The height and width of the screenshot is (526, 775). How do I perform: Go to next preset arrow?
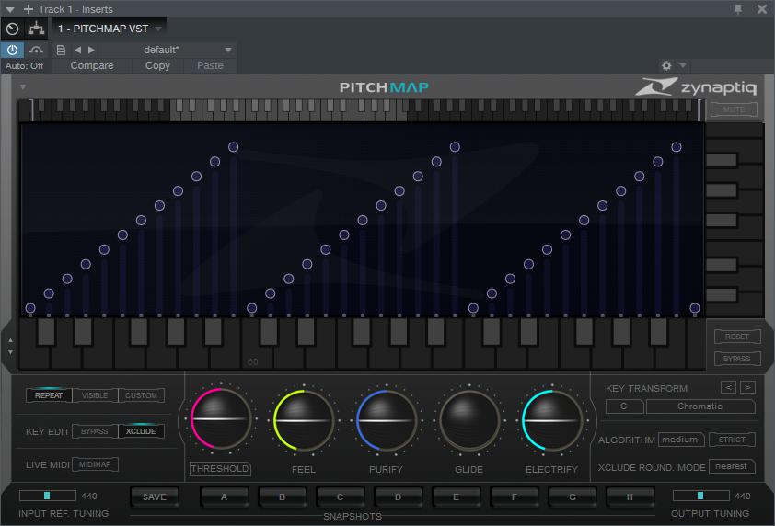(91, 50)
